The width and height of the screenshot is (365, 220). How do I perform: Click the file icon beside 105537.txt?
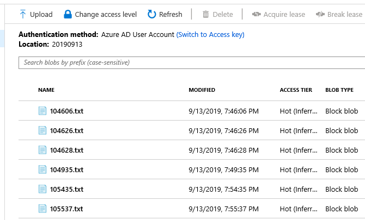42,209
